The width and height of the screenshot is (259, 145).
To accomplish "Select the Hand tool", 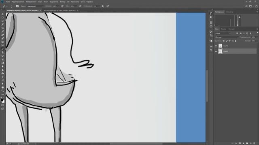I will pyautogui.click(x=2, y=87).
